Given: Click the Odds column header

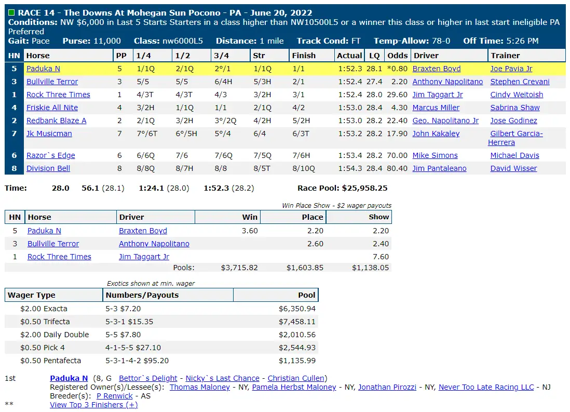Looking at the screenshot, I should pos(397,56).
